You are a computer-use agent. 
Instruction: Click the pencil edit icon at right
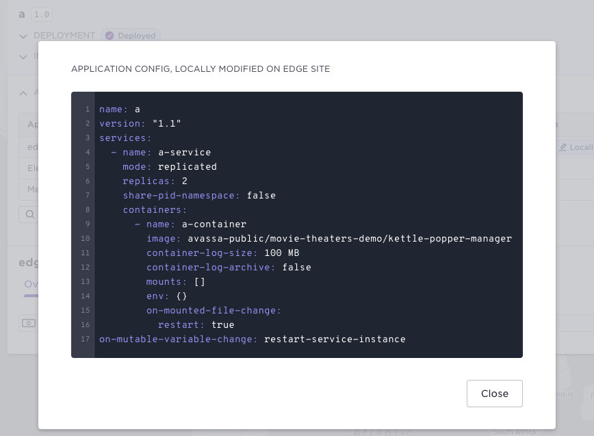point(563,147)
